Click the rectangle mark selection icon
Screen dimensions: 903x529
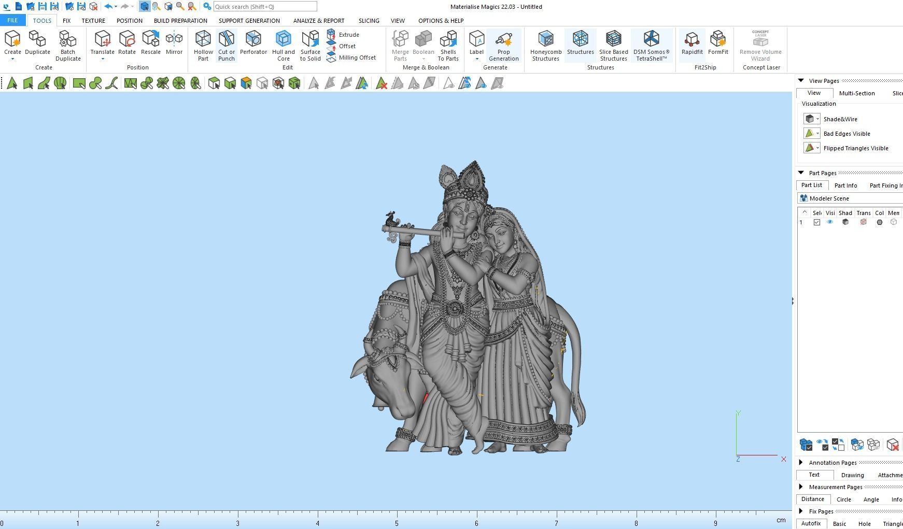click(x=79, y=83)
